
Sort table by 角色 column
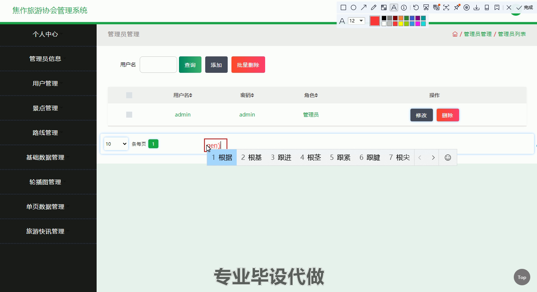pos(311,95)
